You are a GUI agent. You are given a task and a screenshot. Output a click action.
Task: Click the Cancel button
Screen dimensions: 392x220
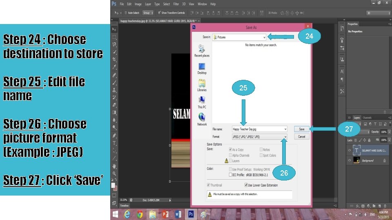tap(301, 136)
